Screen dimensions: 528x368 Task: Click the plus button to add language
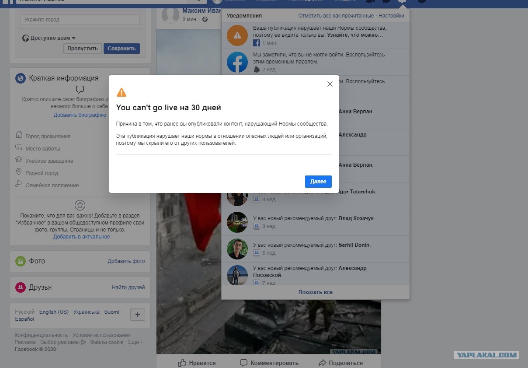[x=138, y=315]
